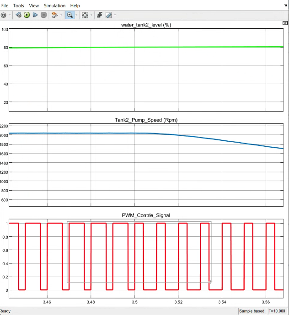This screenshot has height=315, width=289.
Task: Open the View menu
Action: click(34, 5)
